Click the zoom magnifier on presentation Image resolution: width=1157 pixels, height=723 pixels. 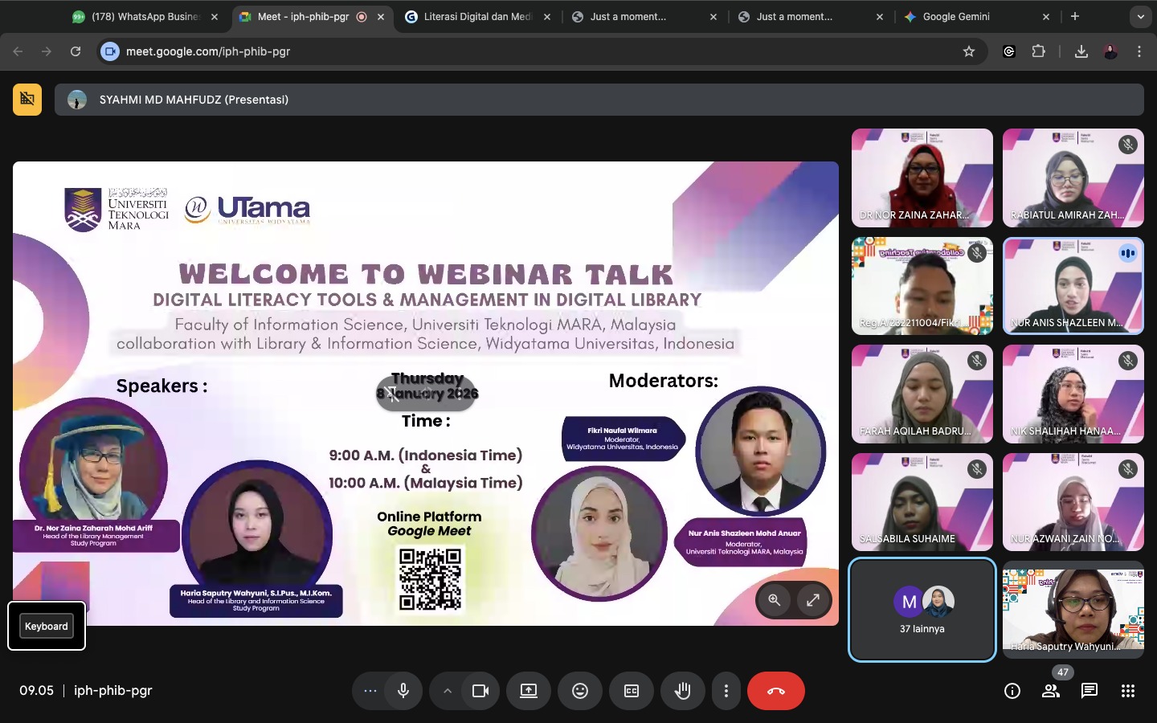click(775, 600)
